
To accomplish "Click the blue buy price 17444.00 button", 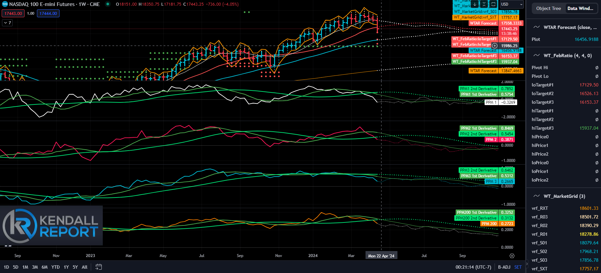I will [x=48, y=13].
